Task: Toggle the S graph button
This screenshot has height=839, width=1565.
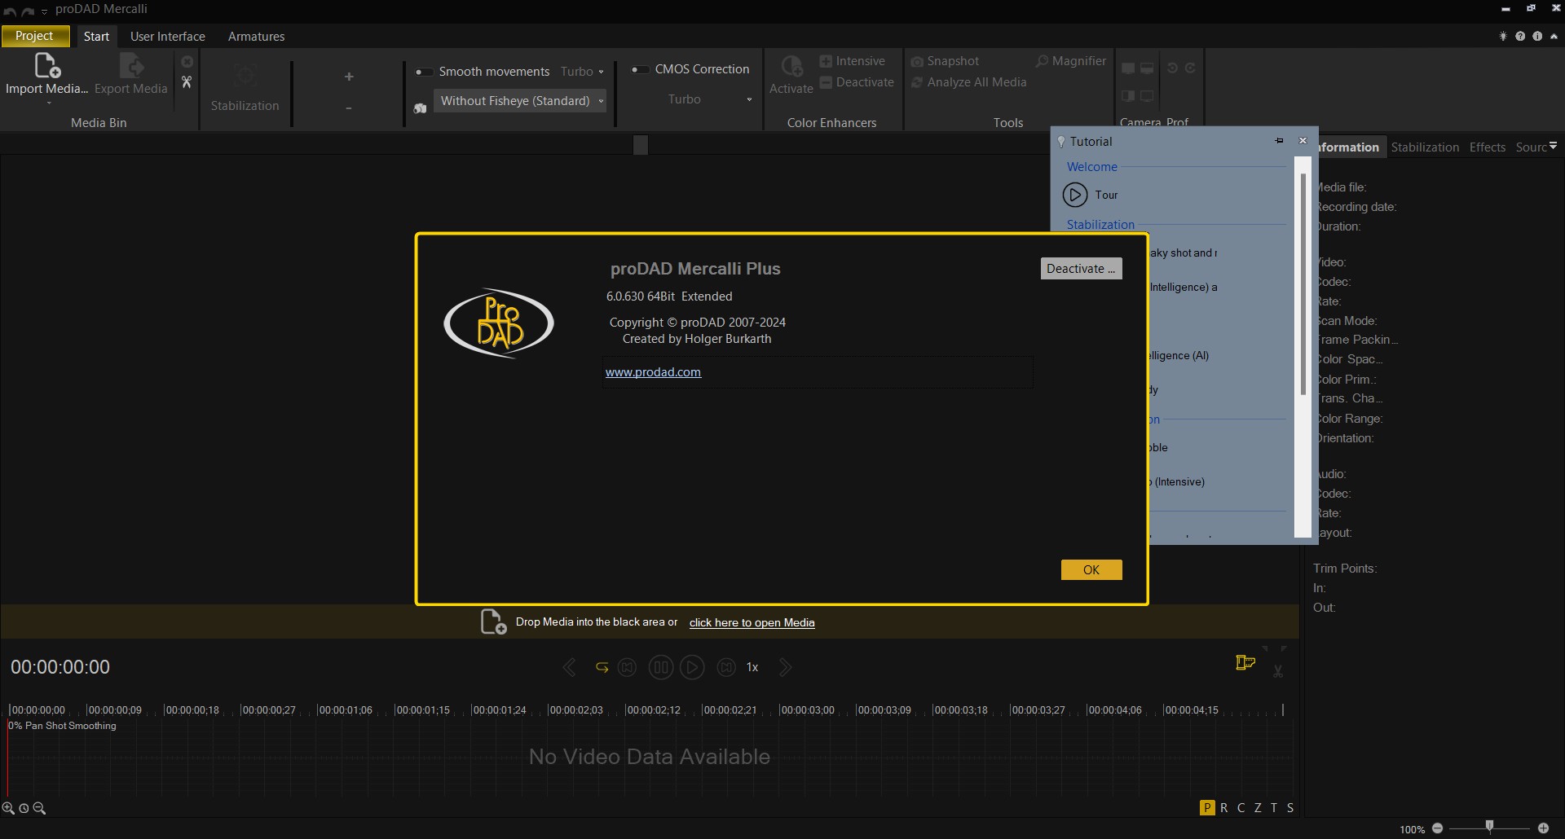Action: pyautogui.click(x=1290, y=807)
